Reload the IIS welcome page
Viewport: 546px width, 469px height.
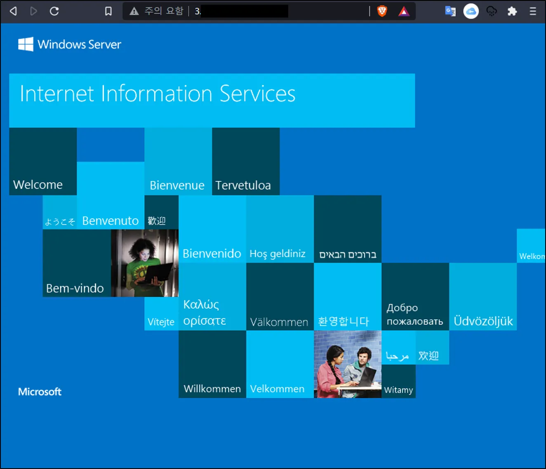click(x=54, y=11)
